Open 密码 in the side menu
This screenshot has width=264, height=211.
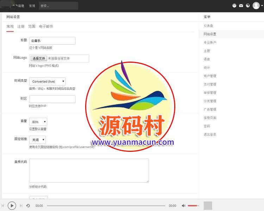(x=207, y=126)
